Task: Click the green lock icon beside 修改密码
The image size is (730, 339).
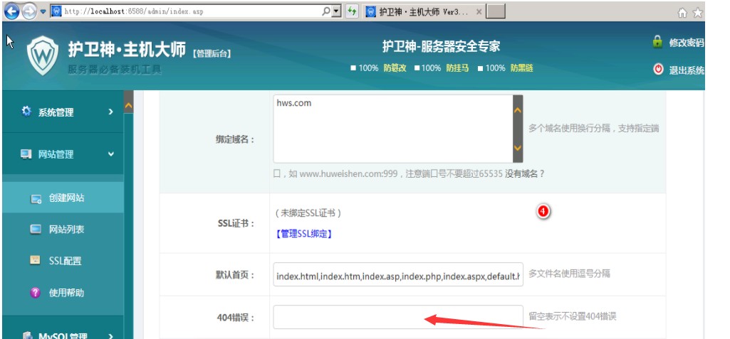Action: pos(657,42)
